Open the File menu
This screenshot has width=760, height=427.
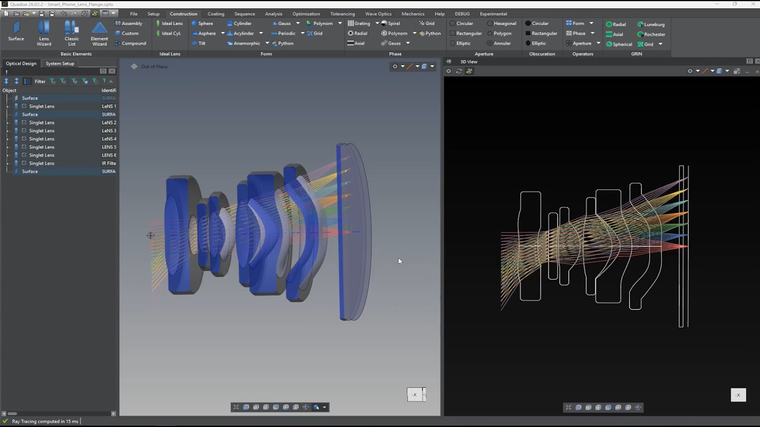pyautogui.click(x=134, y=14)
